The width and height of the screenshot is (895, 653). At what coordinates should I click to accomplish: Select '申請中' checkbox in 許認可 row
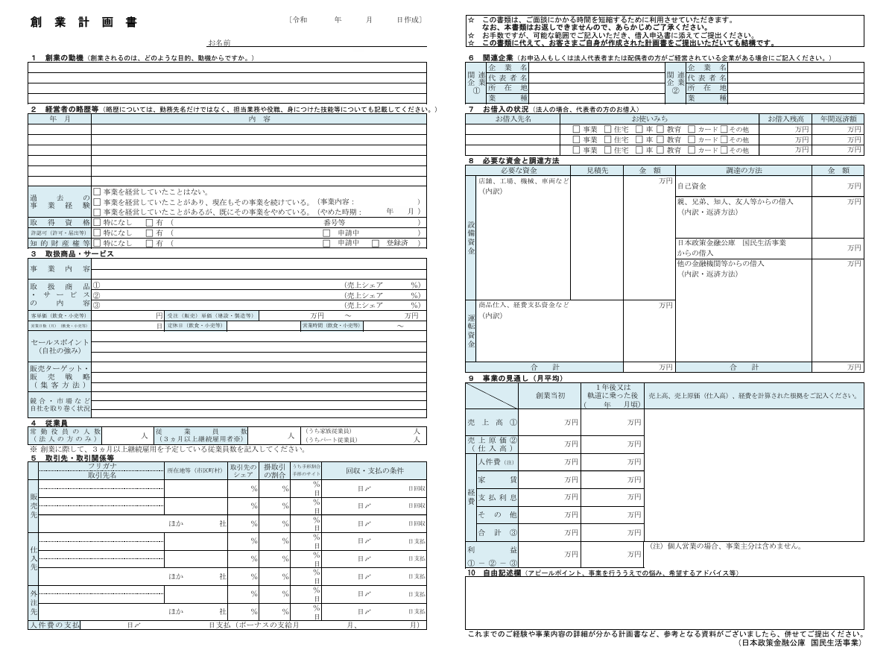[327, 233]
